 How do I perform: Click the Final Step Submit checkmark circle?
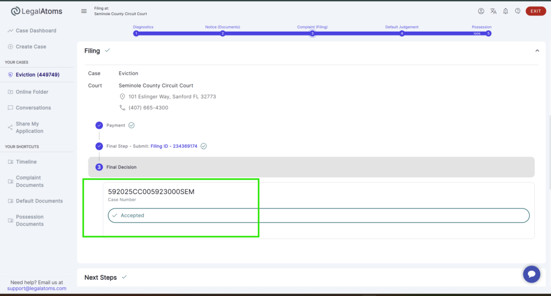[99, 146]
